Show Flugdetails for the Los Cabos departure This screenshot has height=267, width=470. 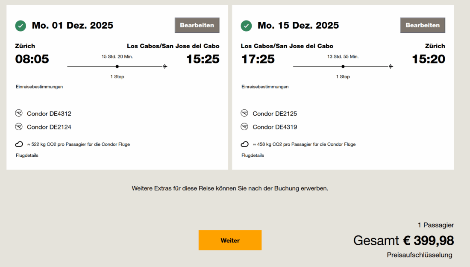coord(253,156)
